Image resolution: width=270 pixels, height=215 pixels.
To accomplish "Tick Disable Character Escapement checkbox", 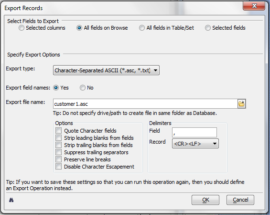I will (x=59, y=167).
